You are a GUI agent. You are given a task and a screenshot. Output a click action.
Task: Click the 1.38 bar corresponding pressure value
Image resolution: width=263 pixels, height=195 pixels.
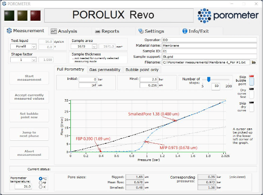(x=206, y=187)
